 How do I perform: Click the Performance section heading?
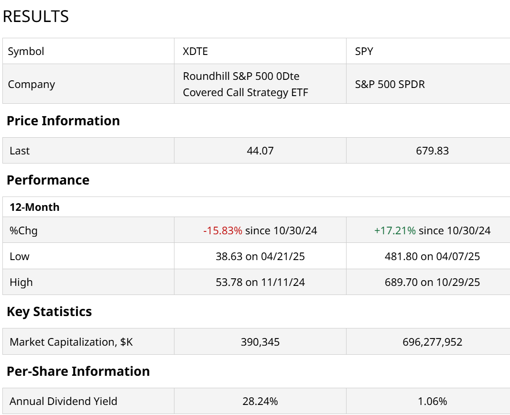coord(48,180)
